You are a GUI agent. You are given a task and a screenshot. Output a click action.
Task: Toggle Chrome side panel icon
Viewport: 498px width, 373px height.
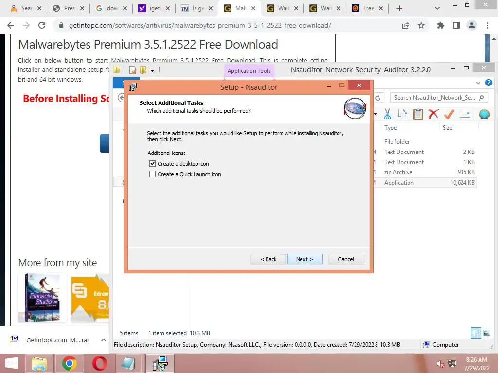[456, 25]
